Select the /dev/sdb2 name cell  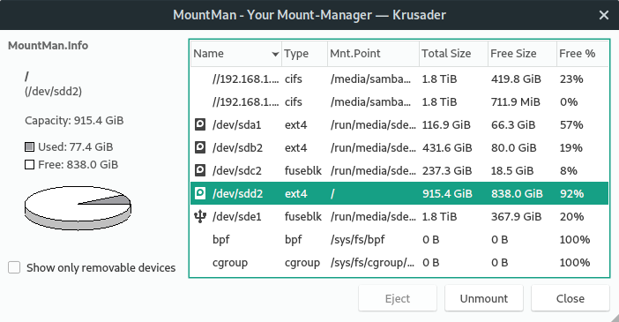(238, 147)
